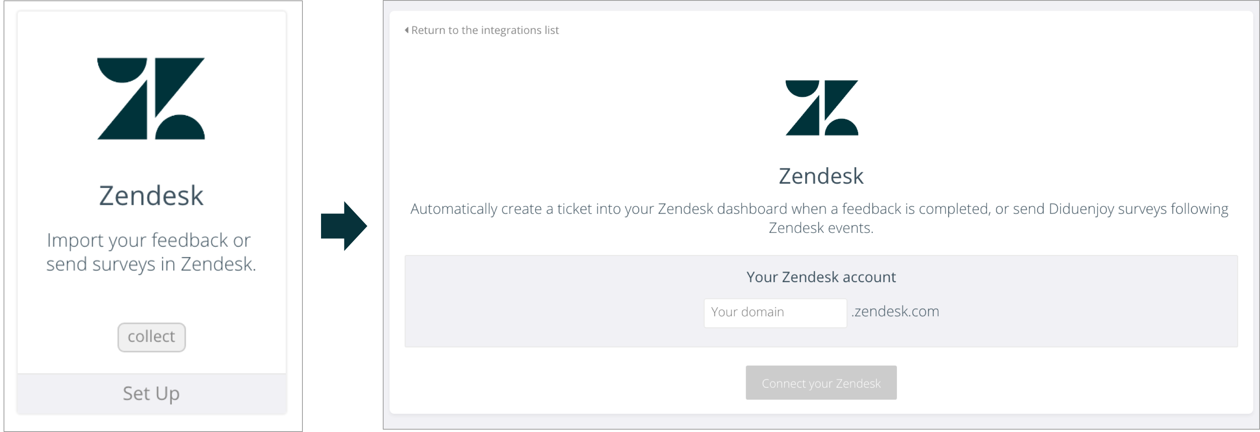Image resolution: width=1260 pixels, height=432 pixels.
Task: Click the "Your domain" input field
Action: (x=774, y=312)
